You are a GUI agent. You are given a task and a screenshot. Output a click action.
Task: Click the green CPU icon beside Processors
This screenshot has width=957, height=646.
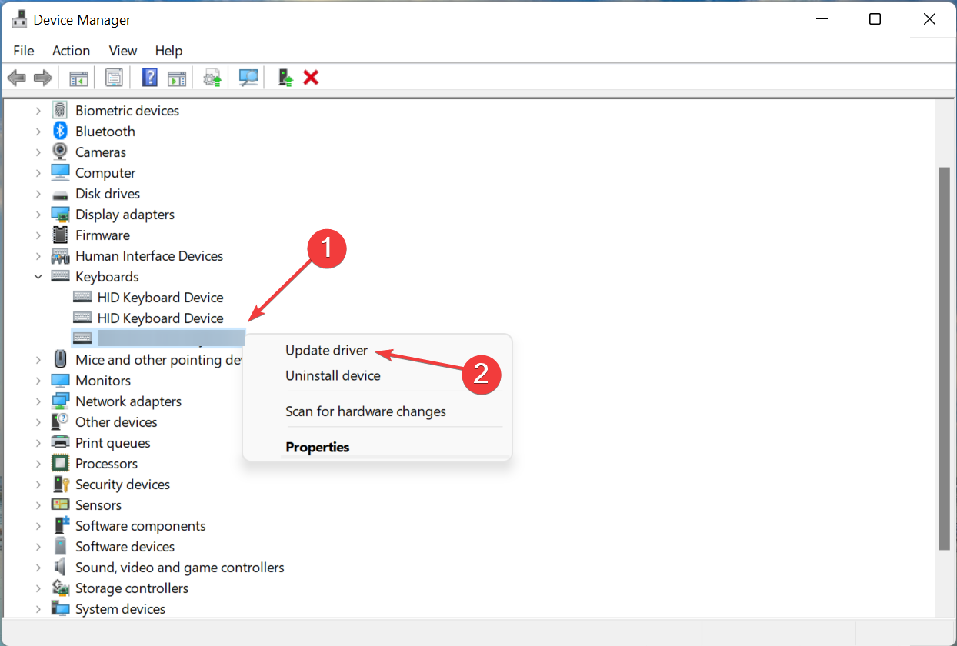60,464
